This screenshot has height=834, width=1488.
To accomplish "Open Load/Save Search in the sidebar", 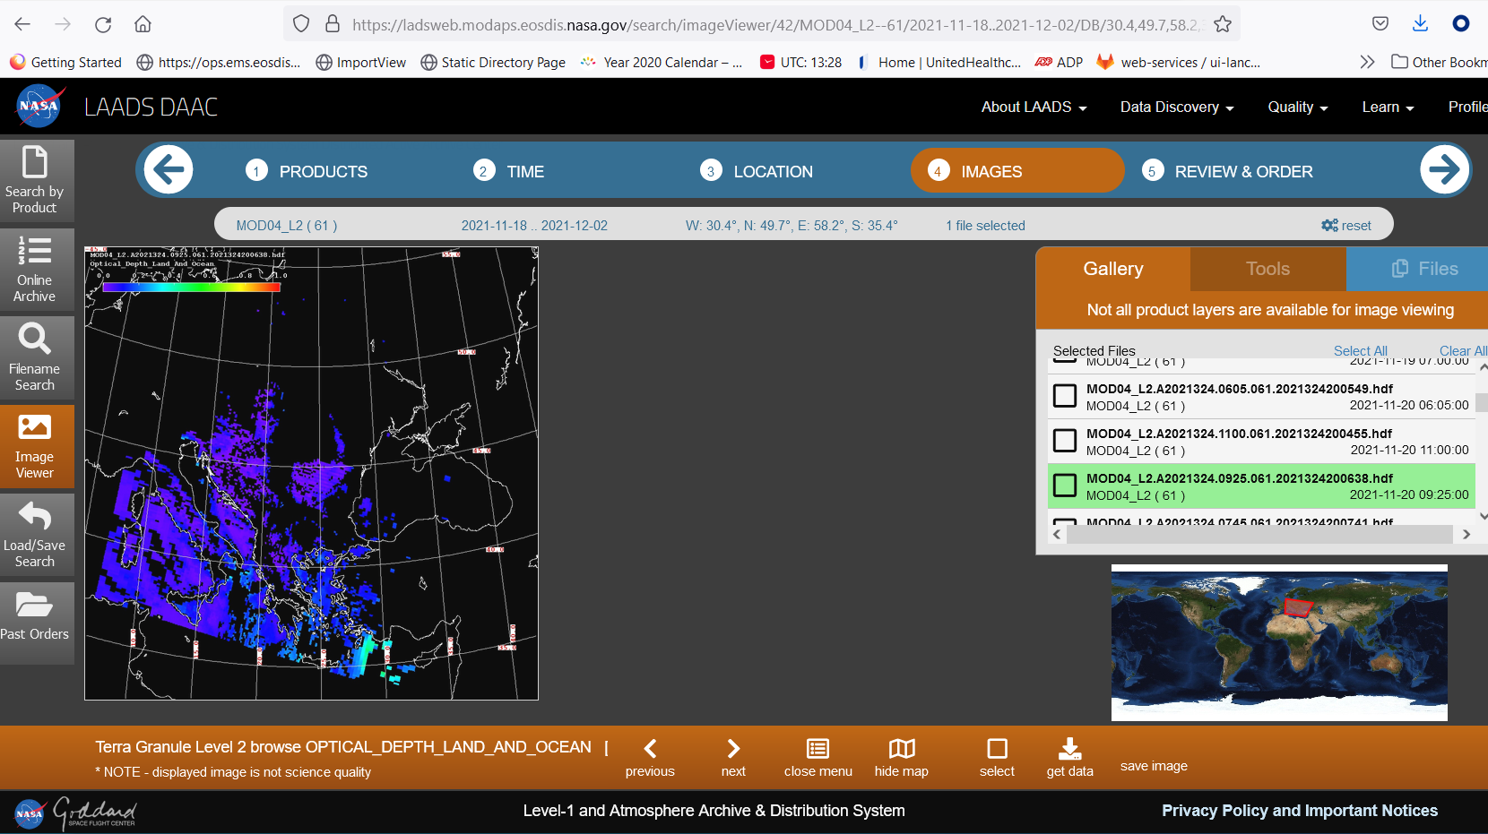I will (x=35, y=517).
